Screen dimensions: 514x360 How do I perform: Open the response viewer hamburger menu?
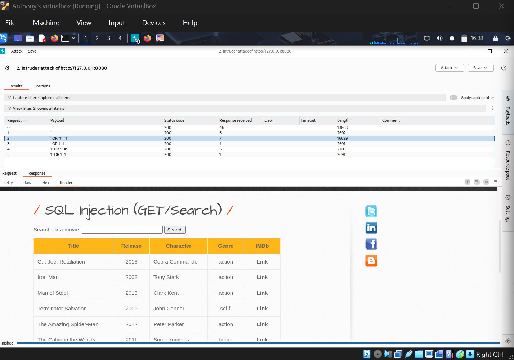pyautogui.click(x=496, y=182)
